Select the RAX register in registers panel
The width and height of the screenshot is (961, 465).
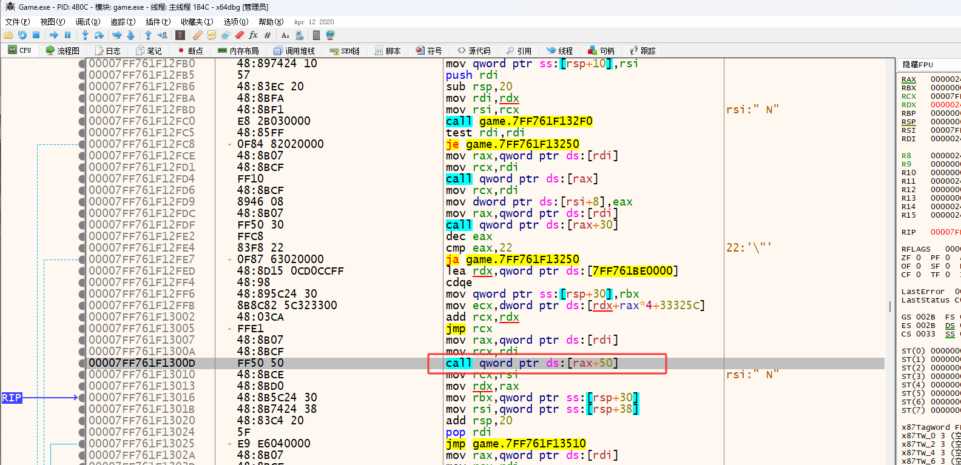pyautogui.click(x=909, y=79)
